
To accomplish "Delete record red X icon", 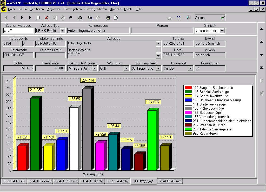I will pyautogui.click(x=46, y=18).
